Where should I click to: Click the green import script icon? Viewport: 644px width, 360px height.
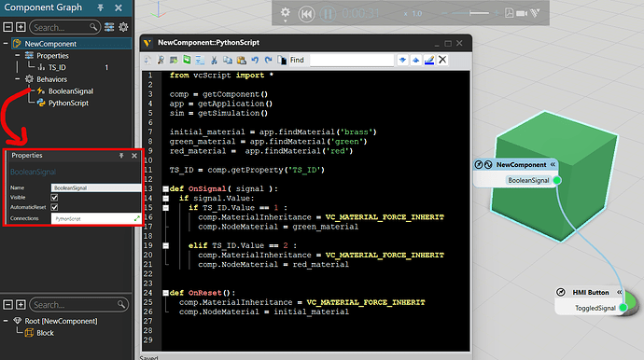pyautogui.click(x=187, y=60)
